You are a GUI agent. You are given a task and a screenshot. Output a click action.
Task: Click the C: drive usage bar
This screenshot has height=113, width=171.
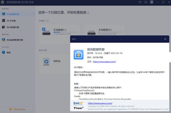tap(65, 32)
